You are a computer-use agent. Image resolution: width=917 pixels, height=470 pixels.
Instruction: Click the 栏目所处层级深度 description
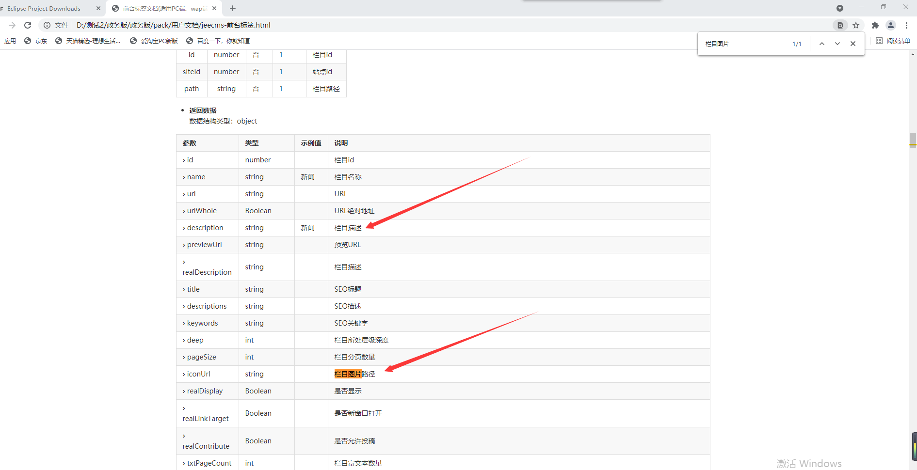point(362,340)
